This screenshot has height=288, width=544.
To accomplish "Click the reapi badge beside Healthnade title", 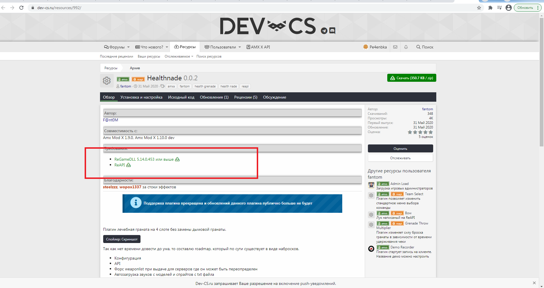I will (138, 79).
